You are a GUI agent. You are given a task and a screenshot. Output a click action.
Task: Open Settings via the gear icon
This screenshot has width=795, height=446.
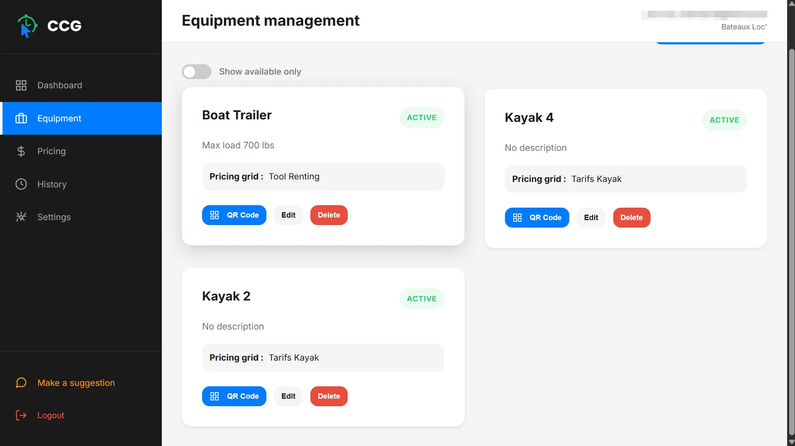point(21,217)
